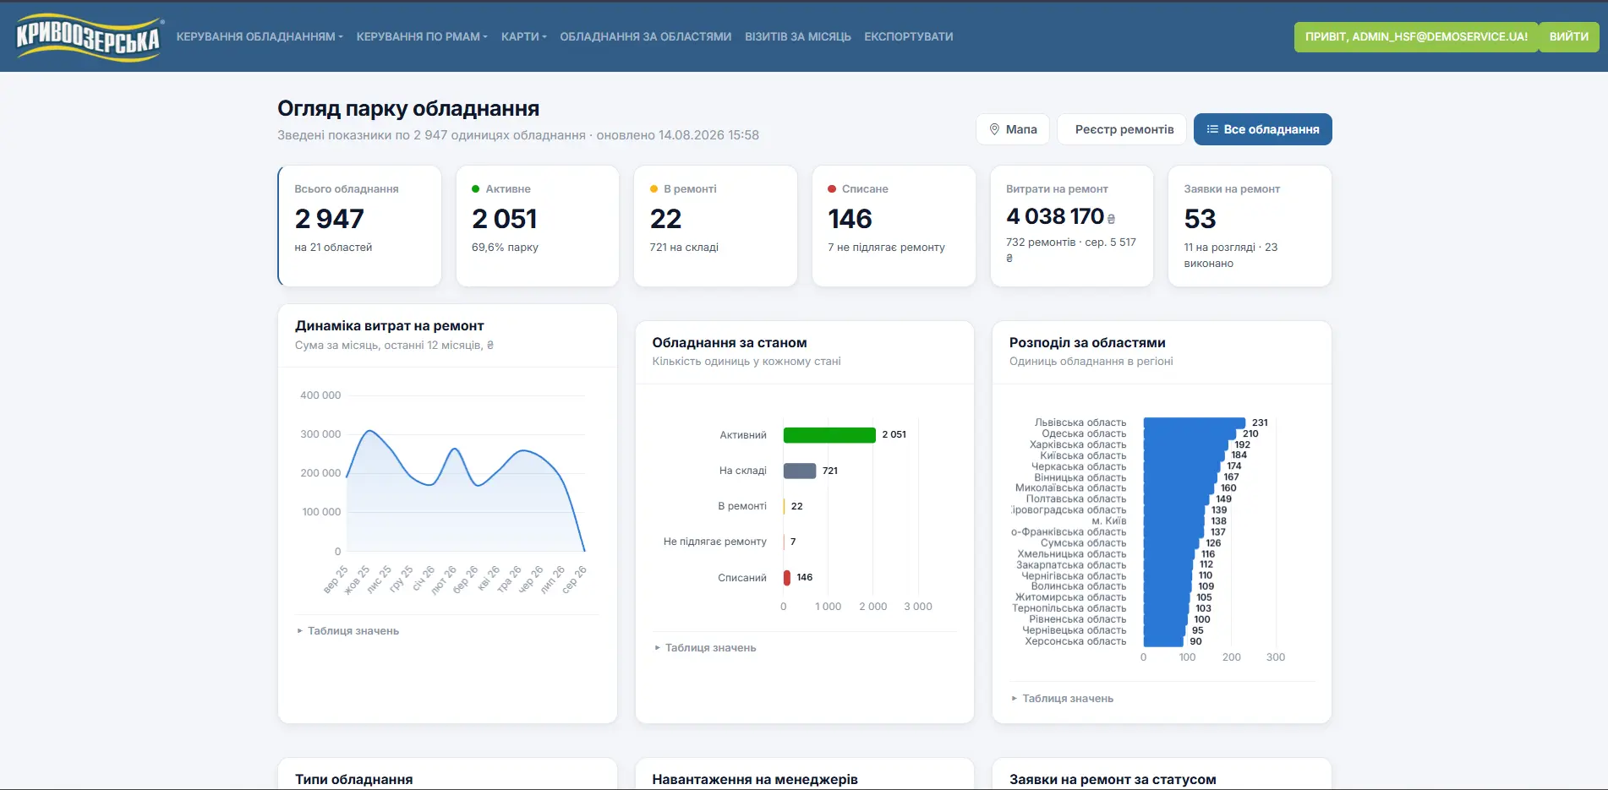Click the Львівська область bar

1195,422
